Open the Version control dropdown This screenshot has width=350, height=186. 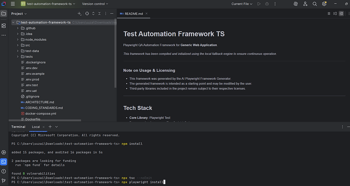pyautogui.click(x=95, y=4)
